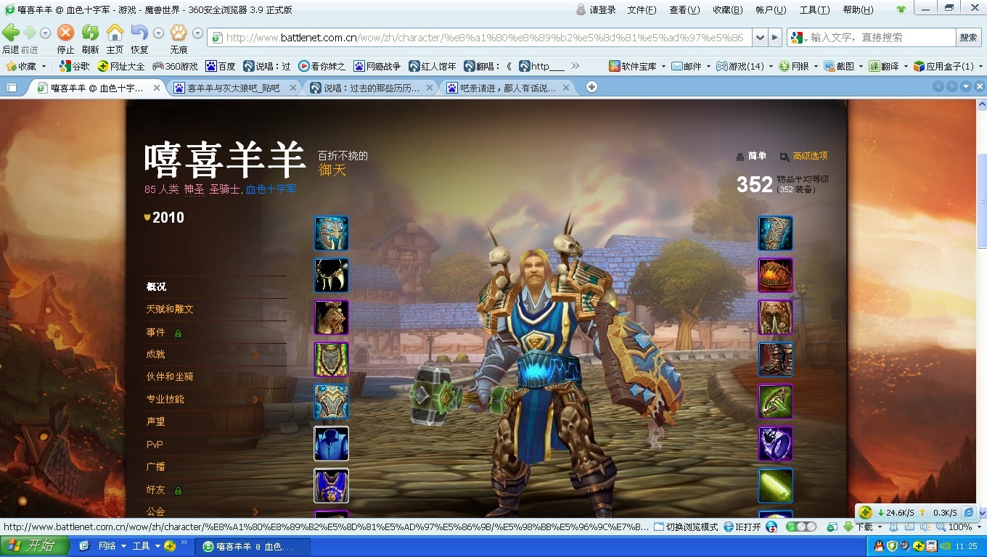Click the 恢复 undo-close icon
This screenshot has height=557, width=987.
click(x=139, y=33)
